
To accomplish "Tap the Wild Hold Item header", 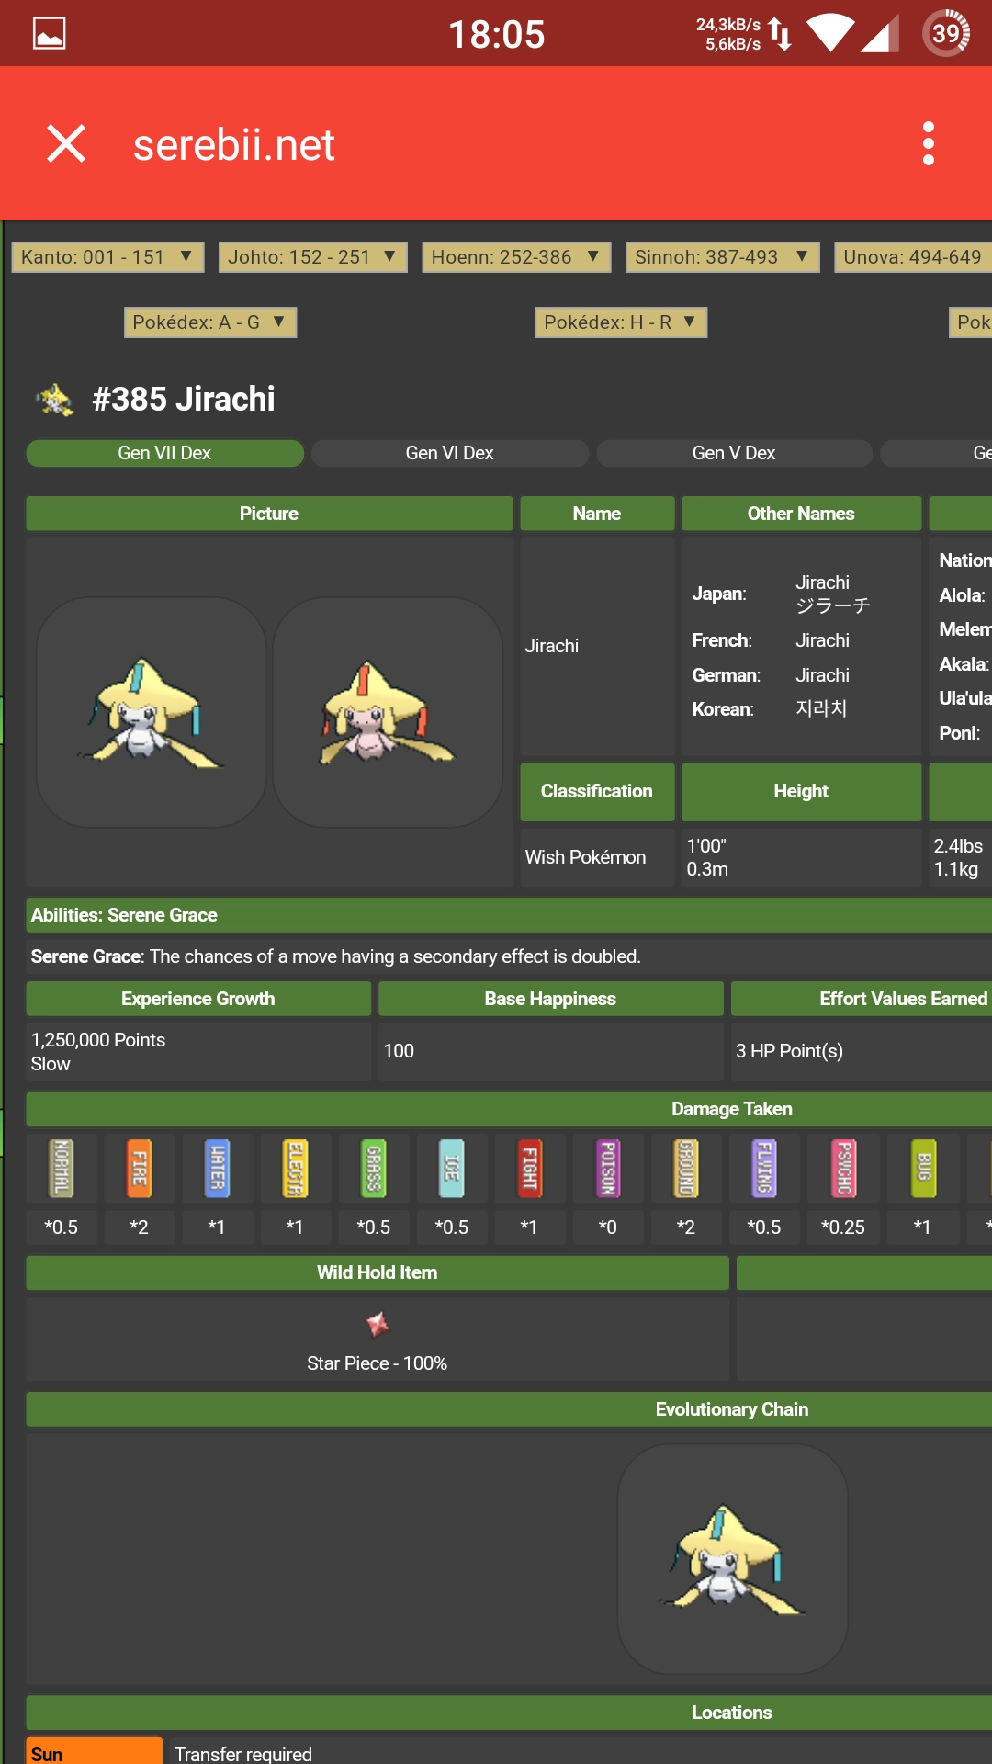I will tap(378, 1272).
